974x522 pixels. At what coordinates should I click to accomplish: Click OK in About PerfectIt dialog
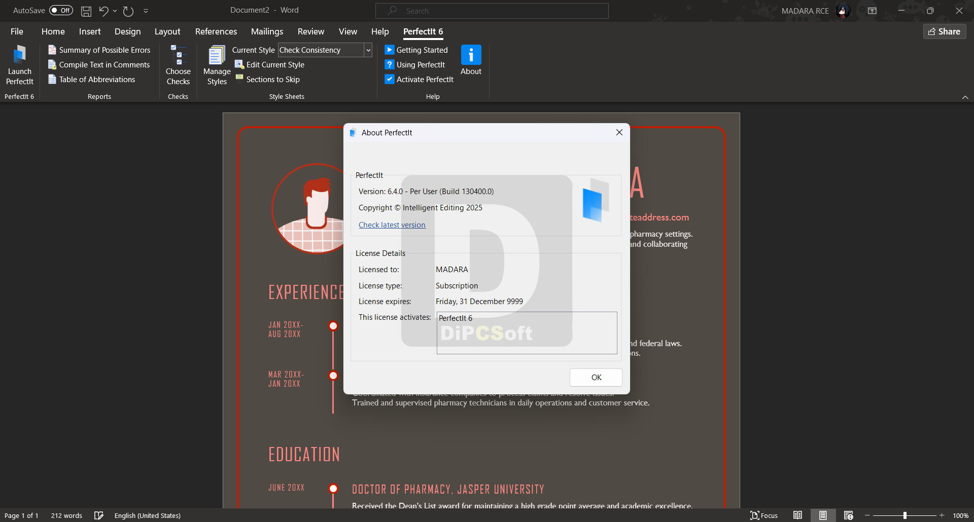tap(596, 378)
